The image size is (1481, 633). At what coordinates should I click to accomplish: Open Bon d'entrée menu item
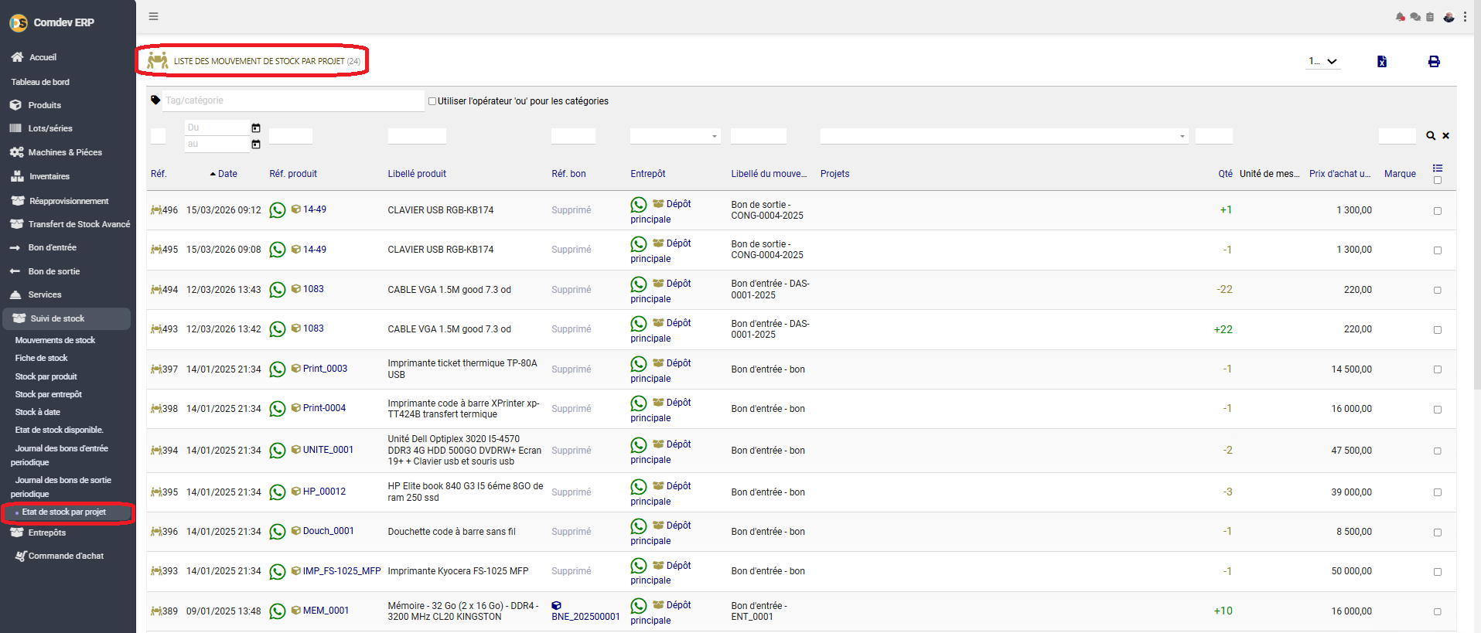coord(52,247)
